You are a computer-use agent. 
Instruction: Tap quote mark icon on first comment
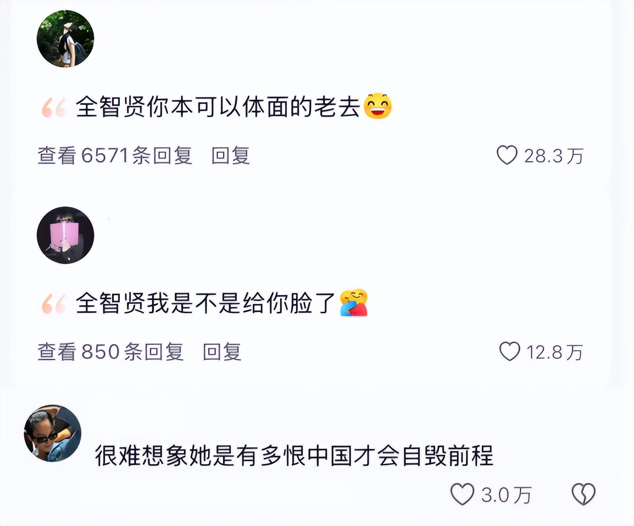pyautogui.click(x=54, y=107)
